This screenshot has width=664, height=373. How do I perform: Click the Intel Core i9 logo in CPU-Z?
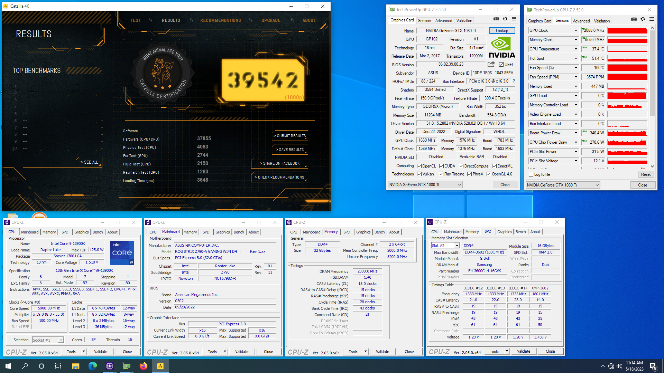coord(122,253)
